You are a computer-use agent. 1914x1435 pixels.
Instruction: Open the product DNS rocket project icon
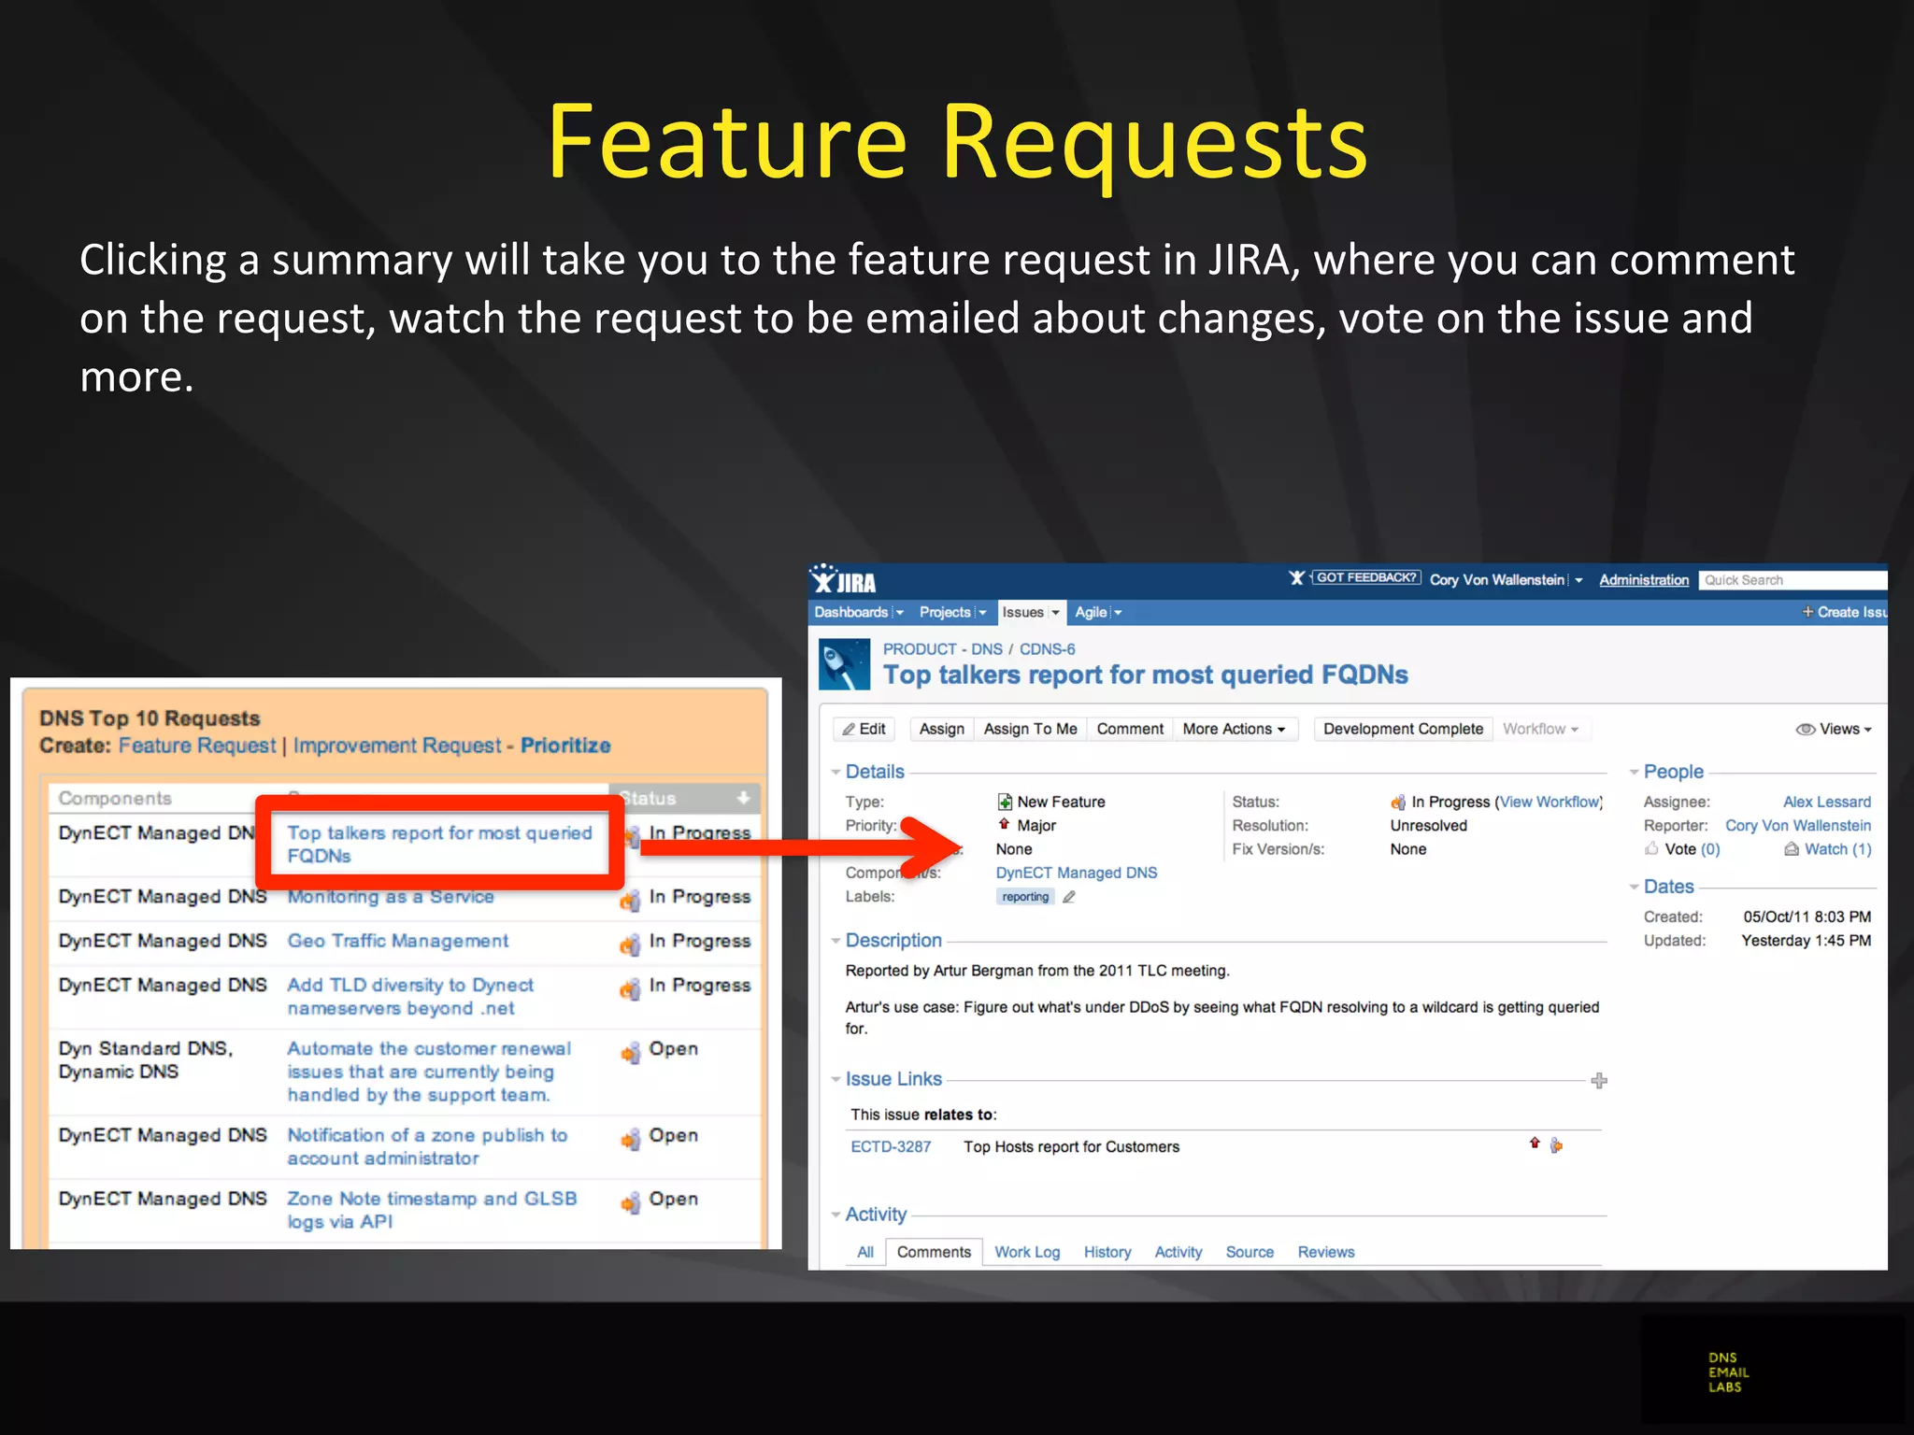(x=844, y=664)
